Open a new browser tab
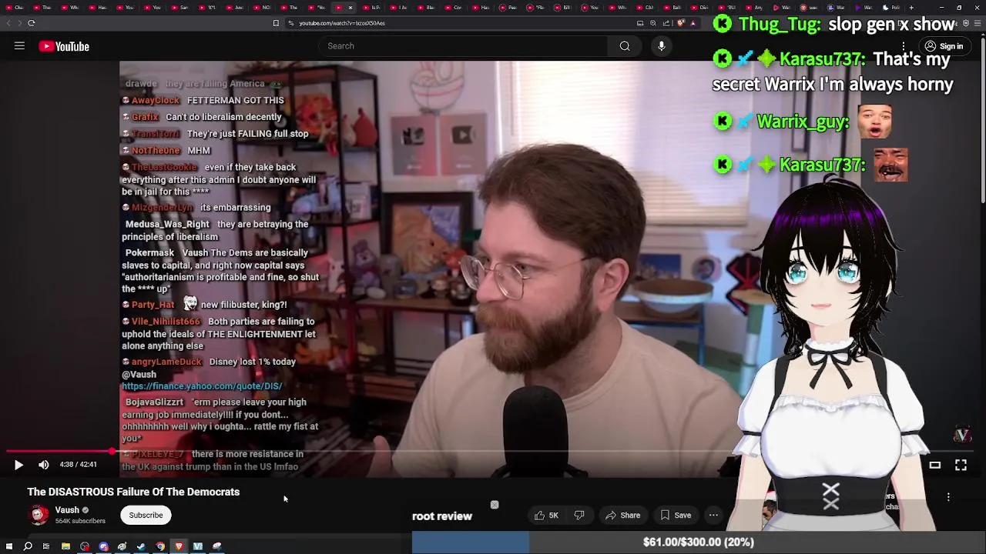 click(911, 8)
